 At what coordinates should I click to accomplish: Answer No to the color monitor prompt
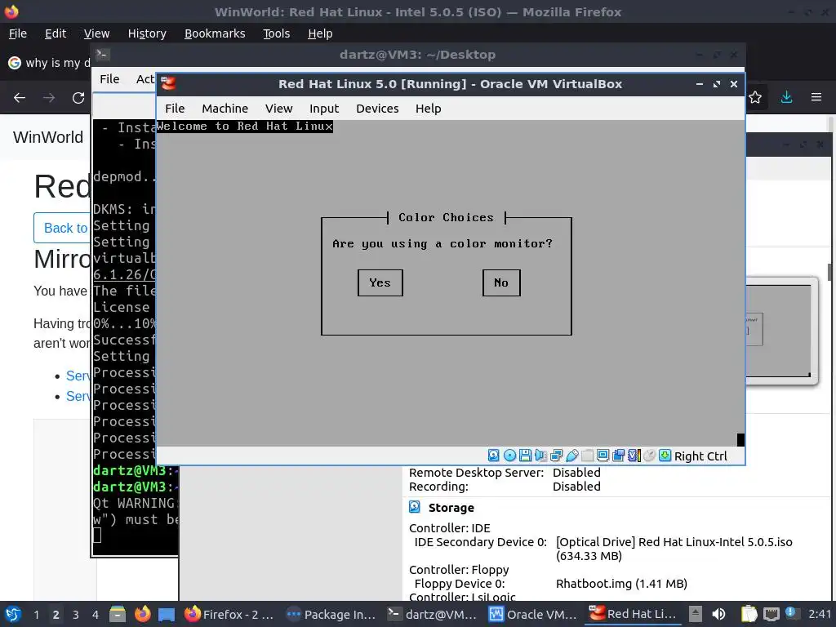(501, 282)
